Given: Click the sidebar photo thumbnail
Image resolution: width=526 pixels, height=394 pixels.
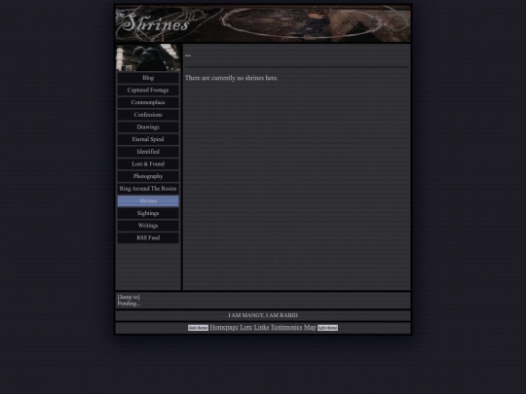Looking at the screenshot, I should (148, 57).
